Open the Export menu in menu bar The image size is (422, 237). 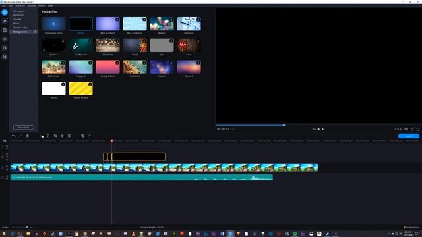pos(42,5)
